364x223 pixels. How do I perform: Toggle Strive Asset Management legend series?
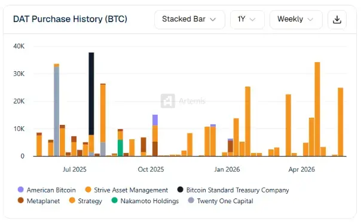[127, 190]
